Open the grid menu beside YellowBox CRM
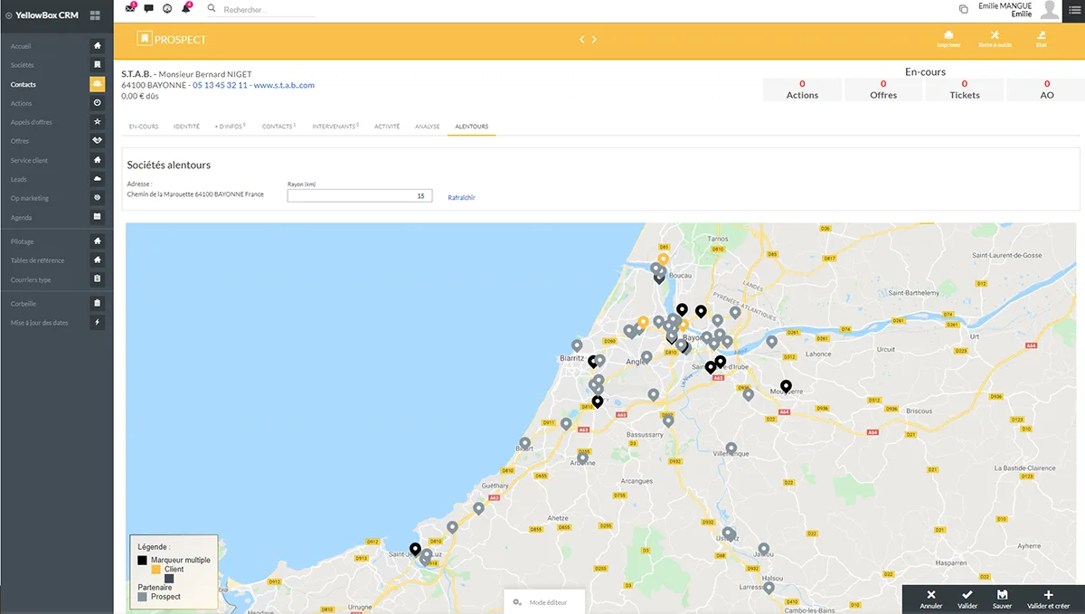Image resolution: width=1085 pixels, height=614 pixels. pos(95,14)
